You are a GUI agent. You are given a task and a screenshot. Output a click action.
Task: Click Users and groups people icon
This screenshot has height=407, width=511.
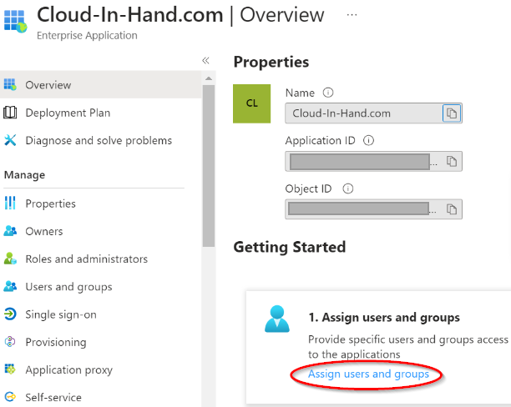(x=10, y=286)
